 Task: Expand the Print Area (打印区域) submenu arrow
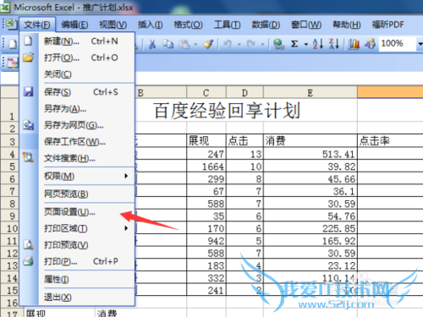tap(126, 228)
